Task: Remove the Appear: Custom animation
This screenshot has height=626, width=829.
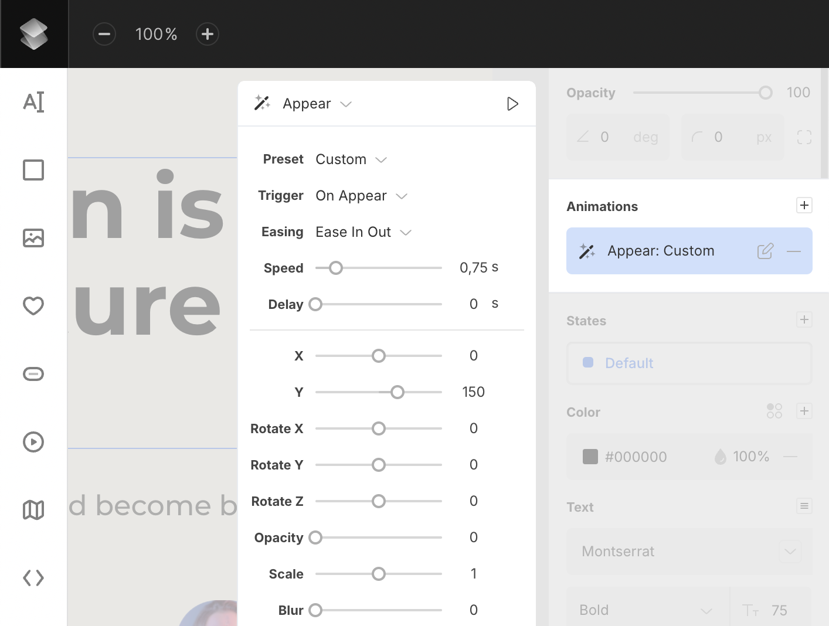Action: click(x=794, y=251)
